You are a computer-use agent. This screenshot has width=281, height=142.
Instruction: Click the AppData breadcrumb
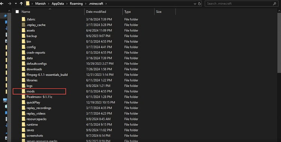pos(58,4)
